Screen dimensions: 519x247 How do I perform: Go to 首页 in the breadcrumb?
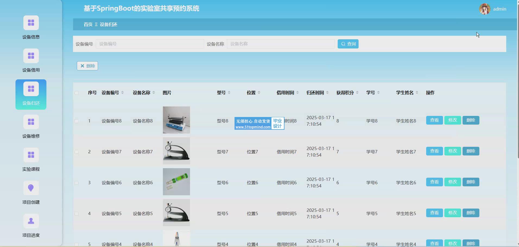pos(88,24)
